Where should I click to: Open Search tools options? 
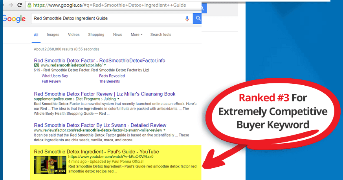(x=161, y=35)
